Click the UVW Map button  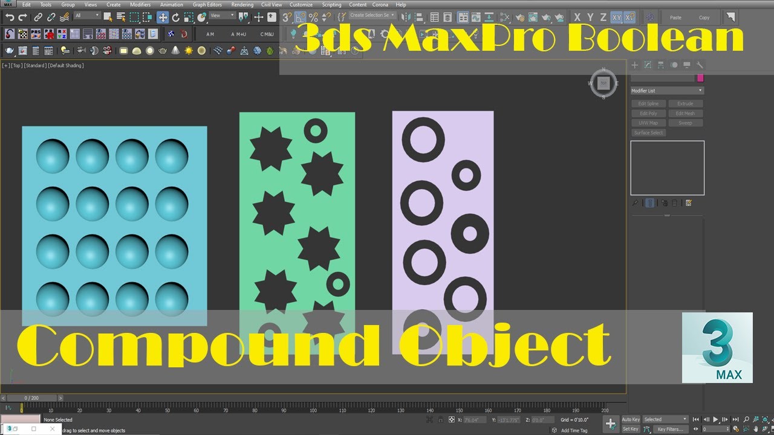(x=648, y=123)
